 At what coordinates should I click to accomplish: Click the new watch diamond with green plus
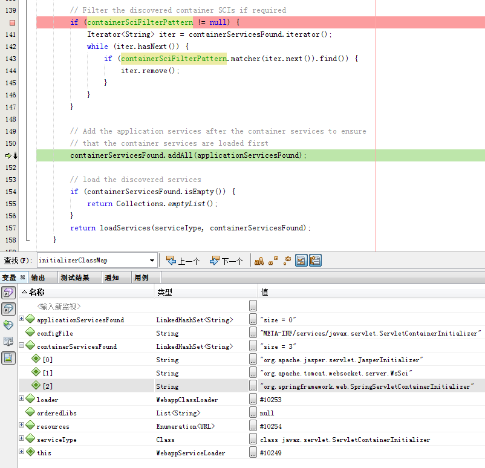(x=8, y=325)
